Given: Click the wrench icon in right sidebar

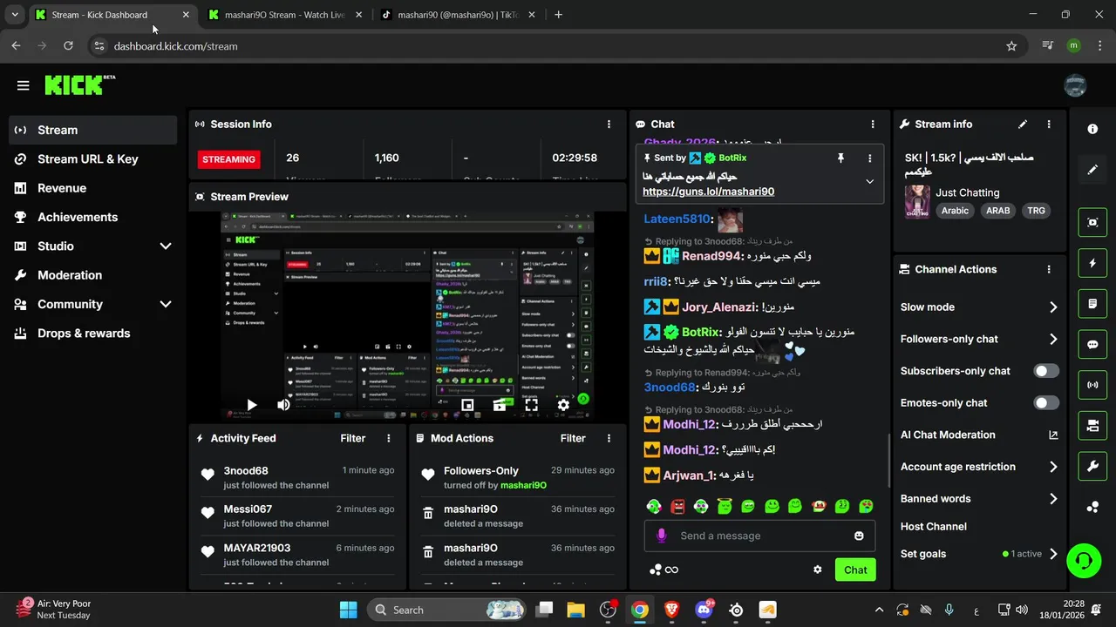Looking at the screenshot, I should coord(1092,466).
